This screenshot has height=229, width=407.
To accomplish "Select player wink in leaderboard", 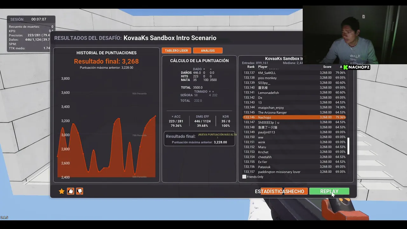I will click(x=294, y=142).
